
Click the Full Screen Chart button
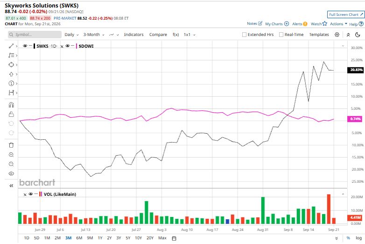(346, 14)
